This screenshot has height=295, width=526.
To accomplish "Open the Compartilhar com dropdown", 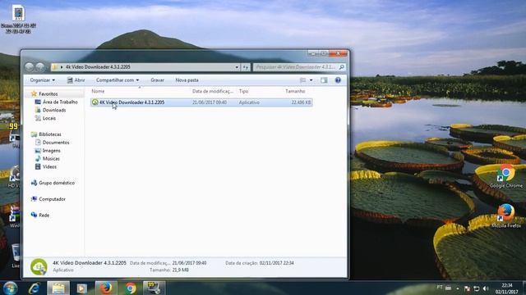I will [118, 80].
